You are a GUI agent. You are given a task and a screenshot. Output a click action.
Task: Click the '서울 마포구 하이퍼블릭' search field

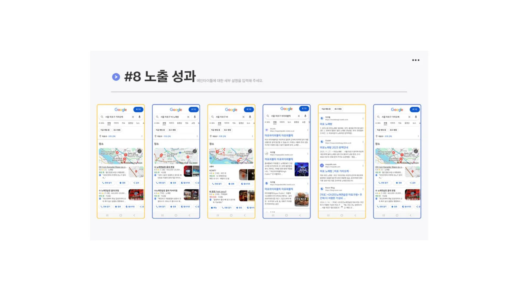click(x=287, y=116)
